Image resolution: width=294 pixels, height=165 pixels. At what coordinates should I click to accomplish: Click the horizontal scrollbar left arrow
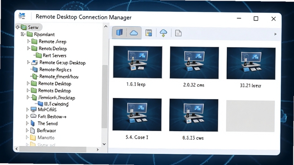[17, 149]
